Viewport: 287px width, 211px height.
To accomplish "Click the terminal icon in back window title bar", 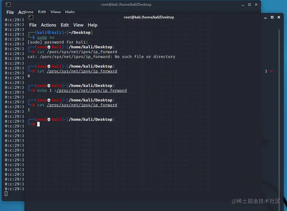I will 8,5.
